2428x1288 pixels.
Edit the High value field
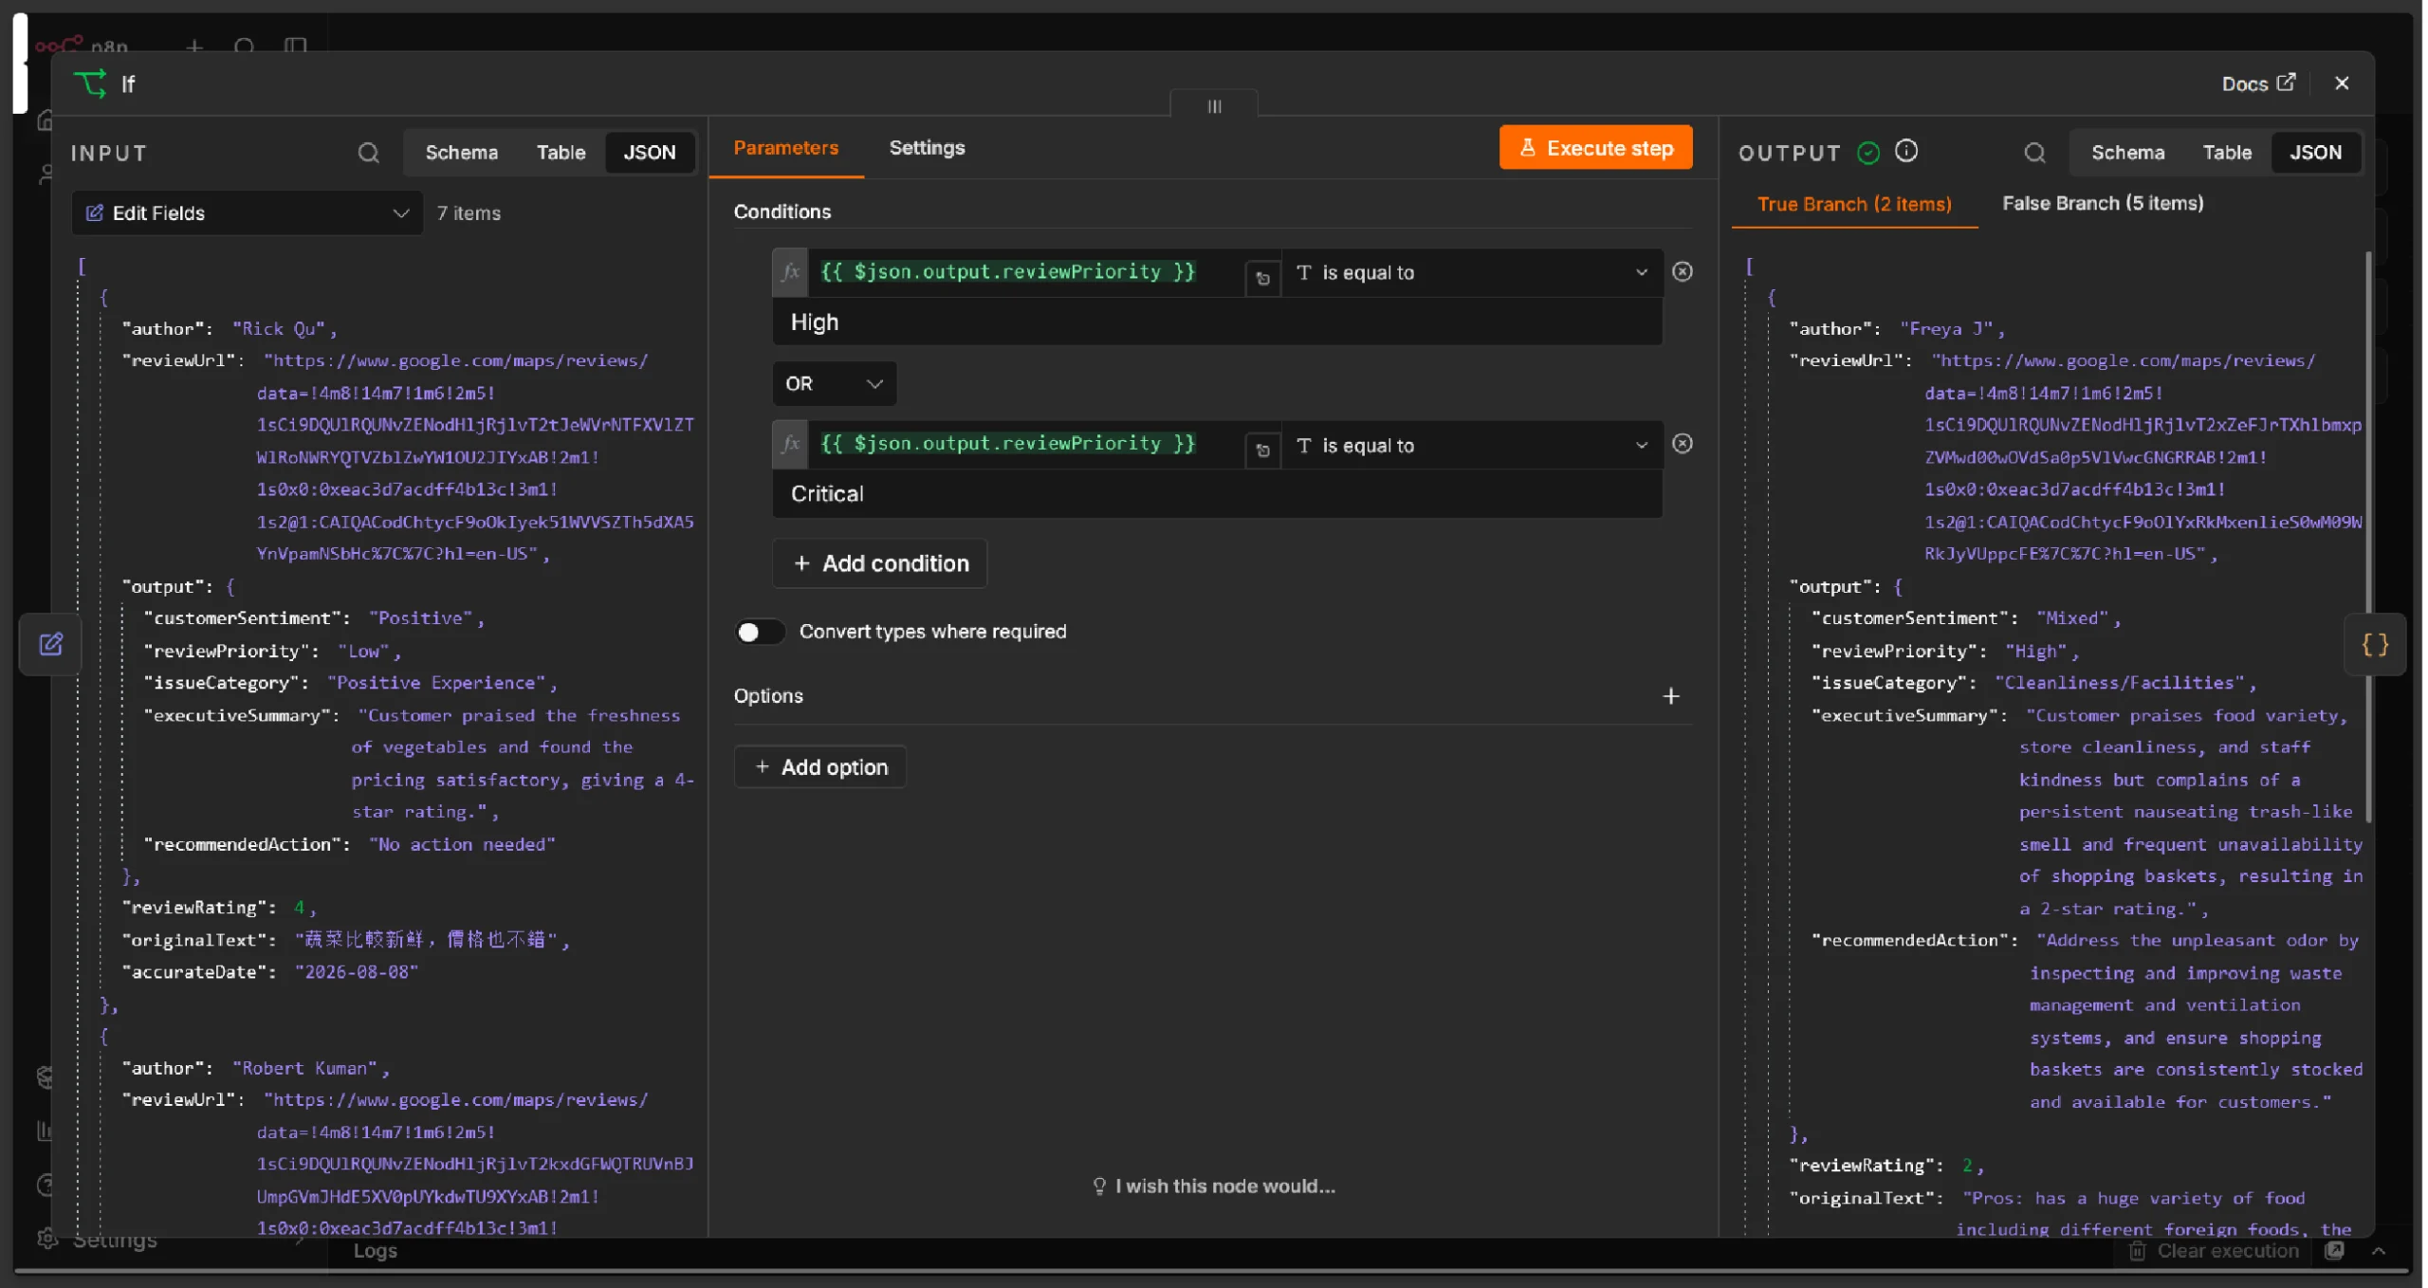1217,322
